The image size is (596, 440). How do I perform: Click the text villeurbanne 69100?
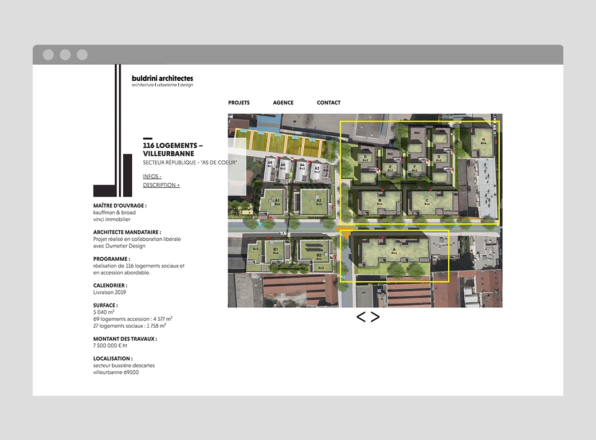click(116, 372)
